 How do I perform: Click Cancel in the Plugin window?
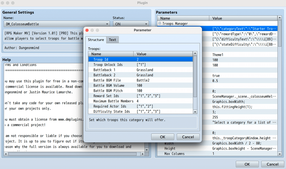point(272,164)
